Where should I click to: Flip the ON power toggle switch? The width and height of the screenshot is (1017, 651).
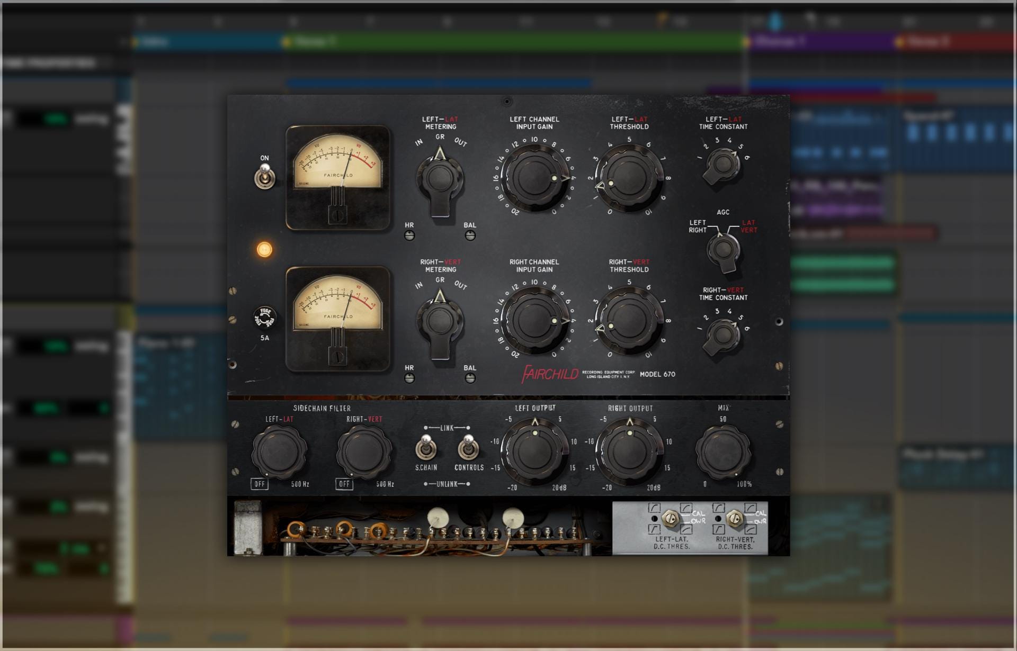tap(264, 176)
